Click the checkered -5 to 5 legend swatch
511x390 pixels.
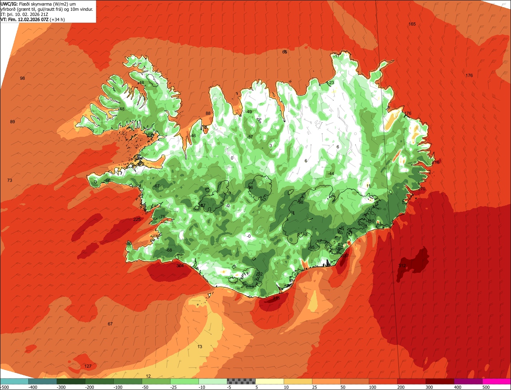tap(241, 381)
